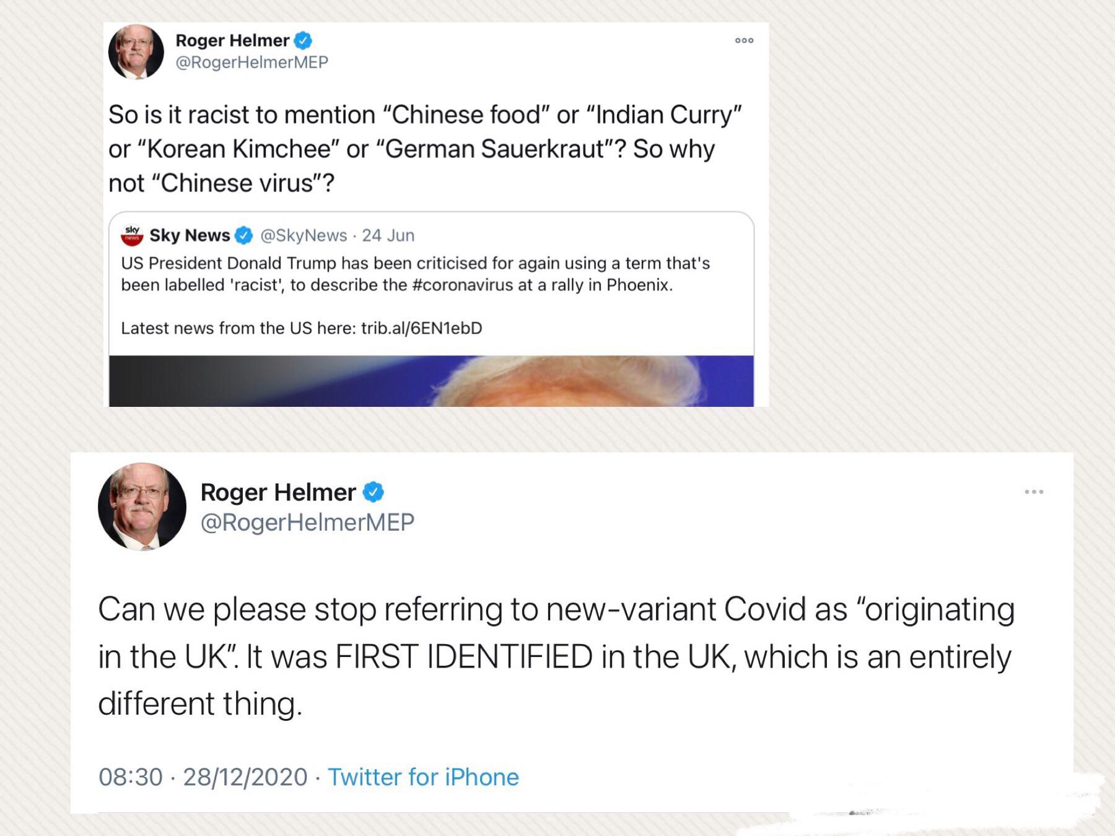Click the Roger Helmer name in top tweet

pyautogui.click(x=232, y=41)
